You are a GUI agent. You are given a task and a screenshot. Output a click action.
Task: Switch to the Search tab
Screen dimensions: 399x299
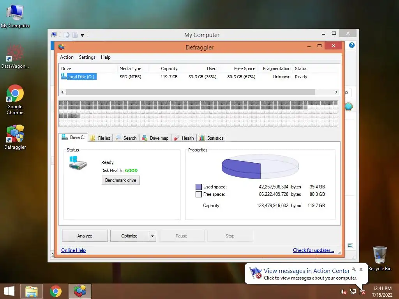coord(126,138)
